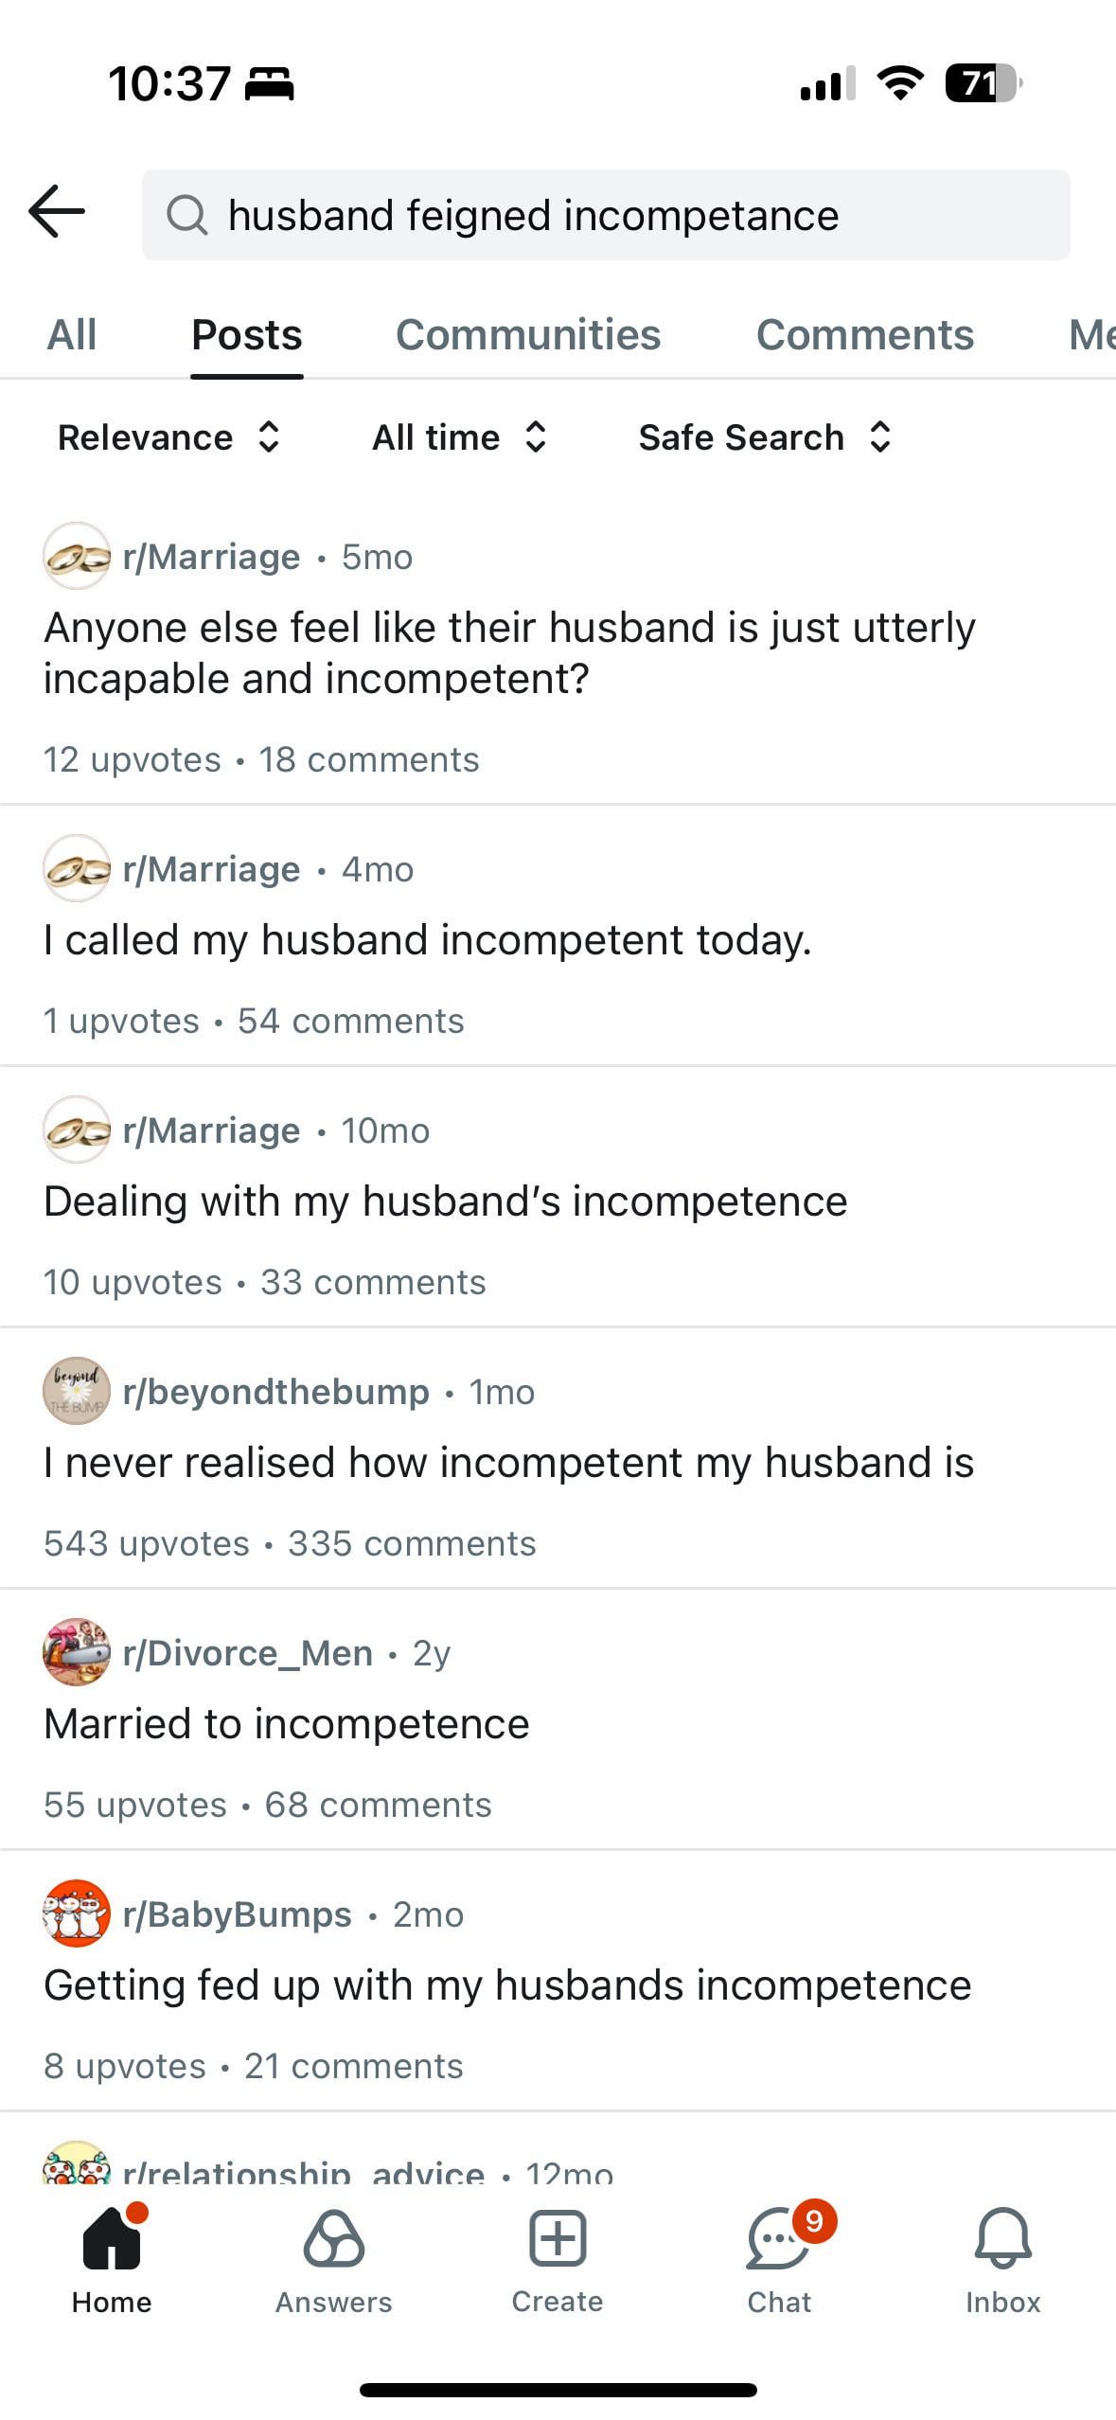This screenshot has height=2420, width=1116.
Task: Tap the r/BabyBumps community avatar
Action: pos(77,1913)
